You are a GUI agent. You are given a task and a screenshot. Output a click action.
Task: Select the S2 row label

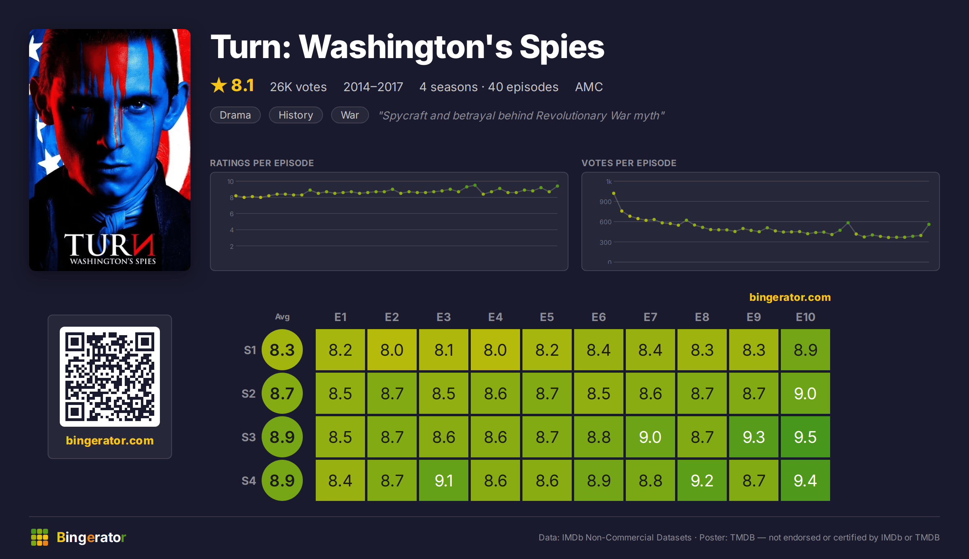click(x=249, y=394)
